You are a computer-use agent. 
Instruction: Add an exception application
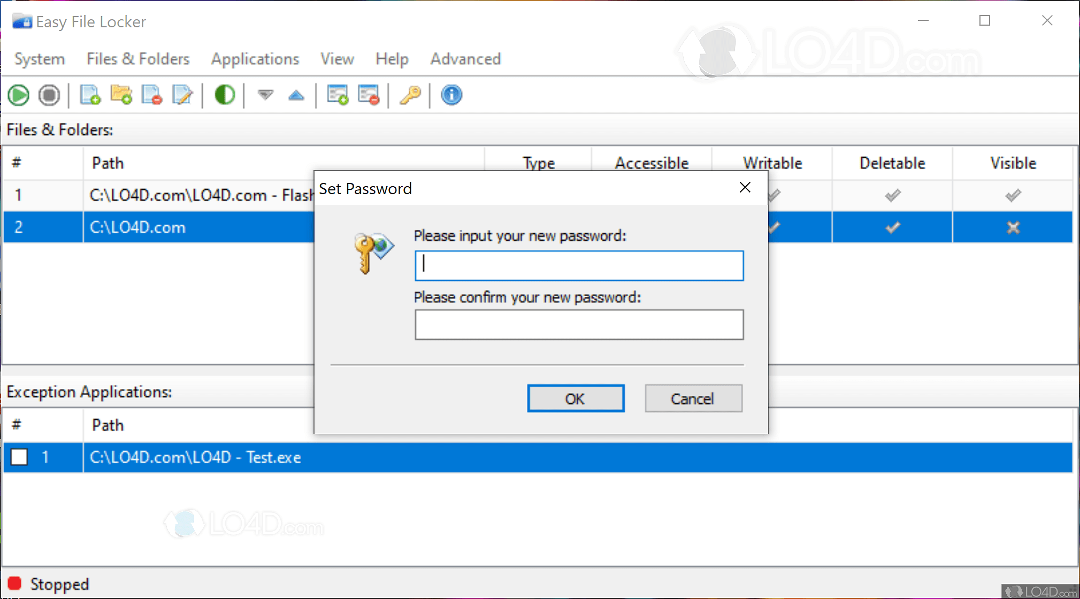pyautogui.click(x=338, y=95)
